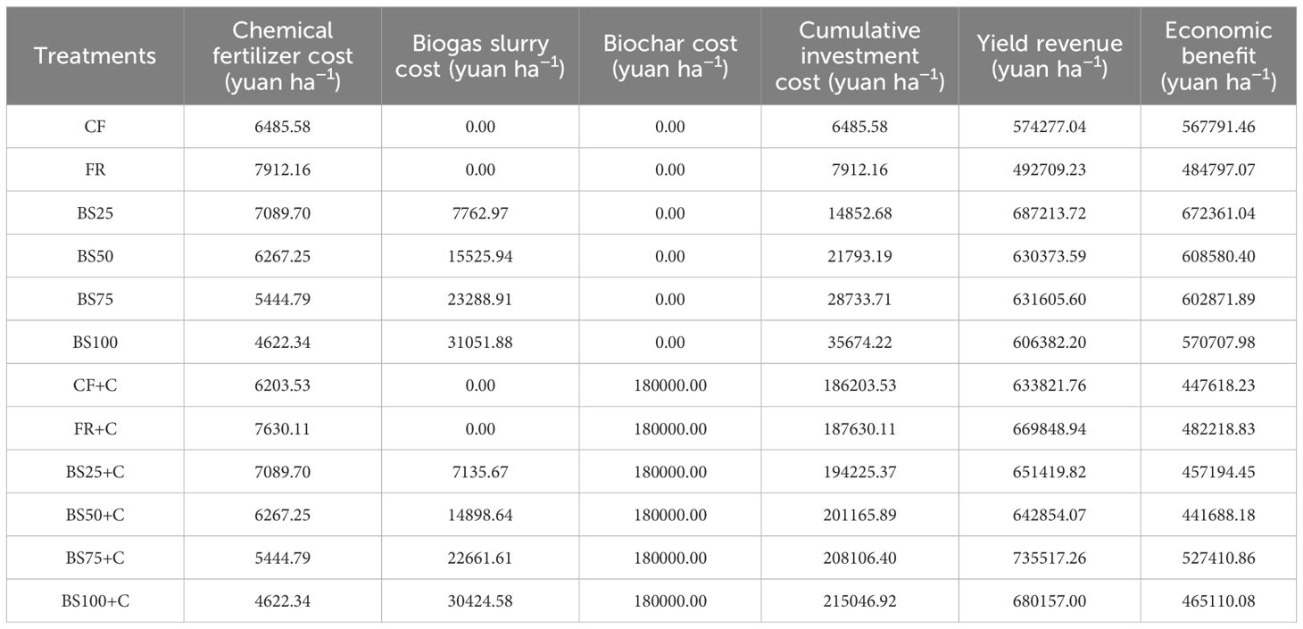Click the chemical fertilizer cost 7912.16

pyautogui.click(x=283, y=170)
